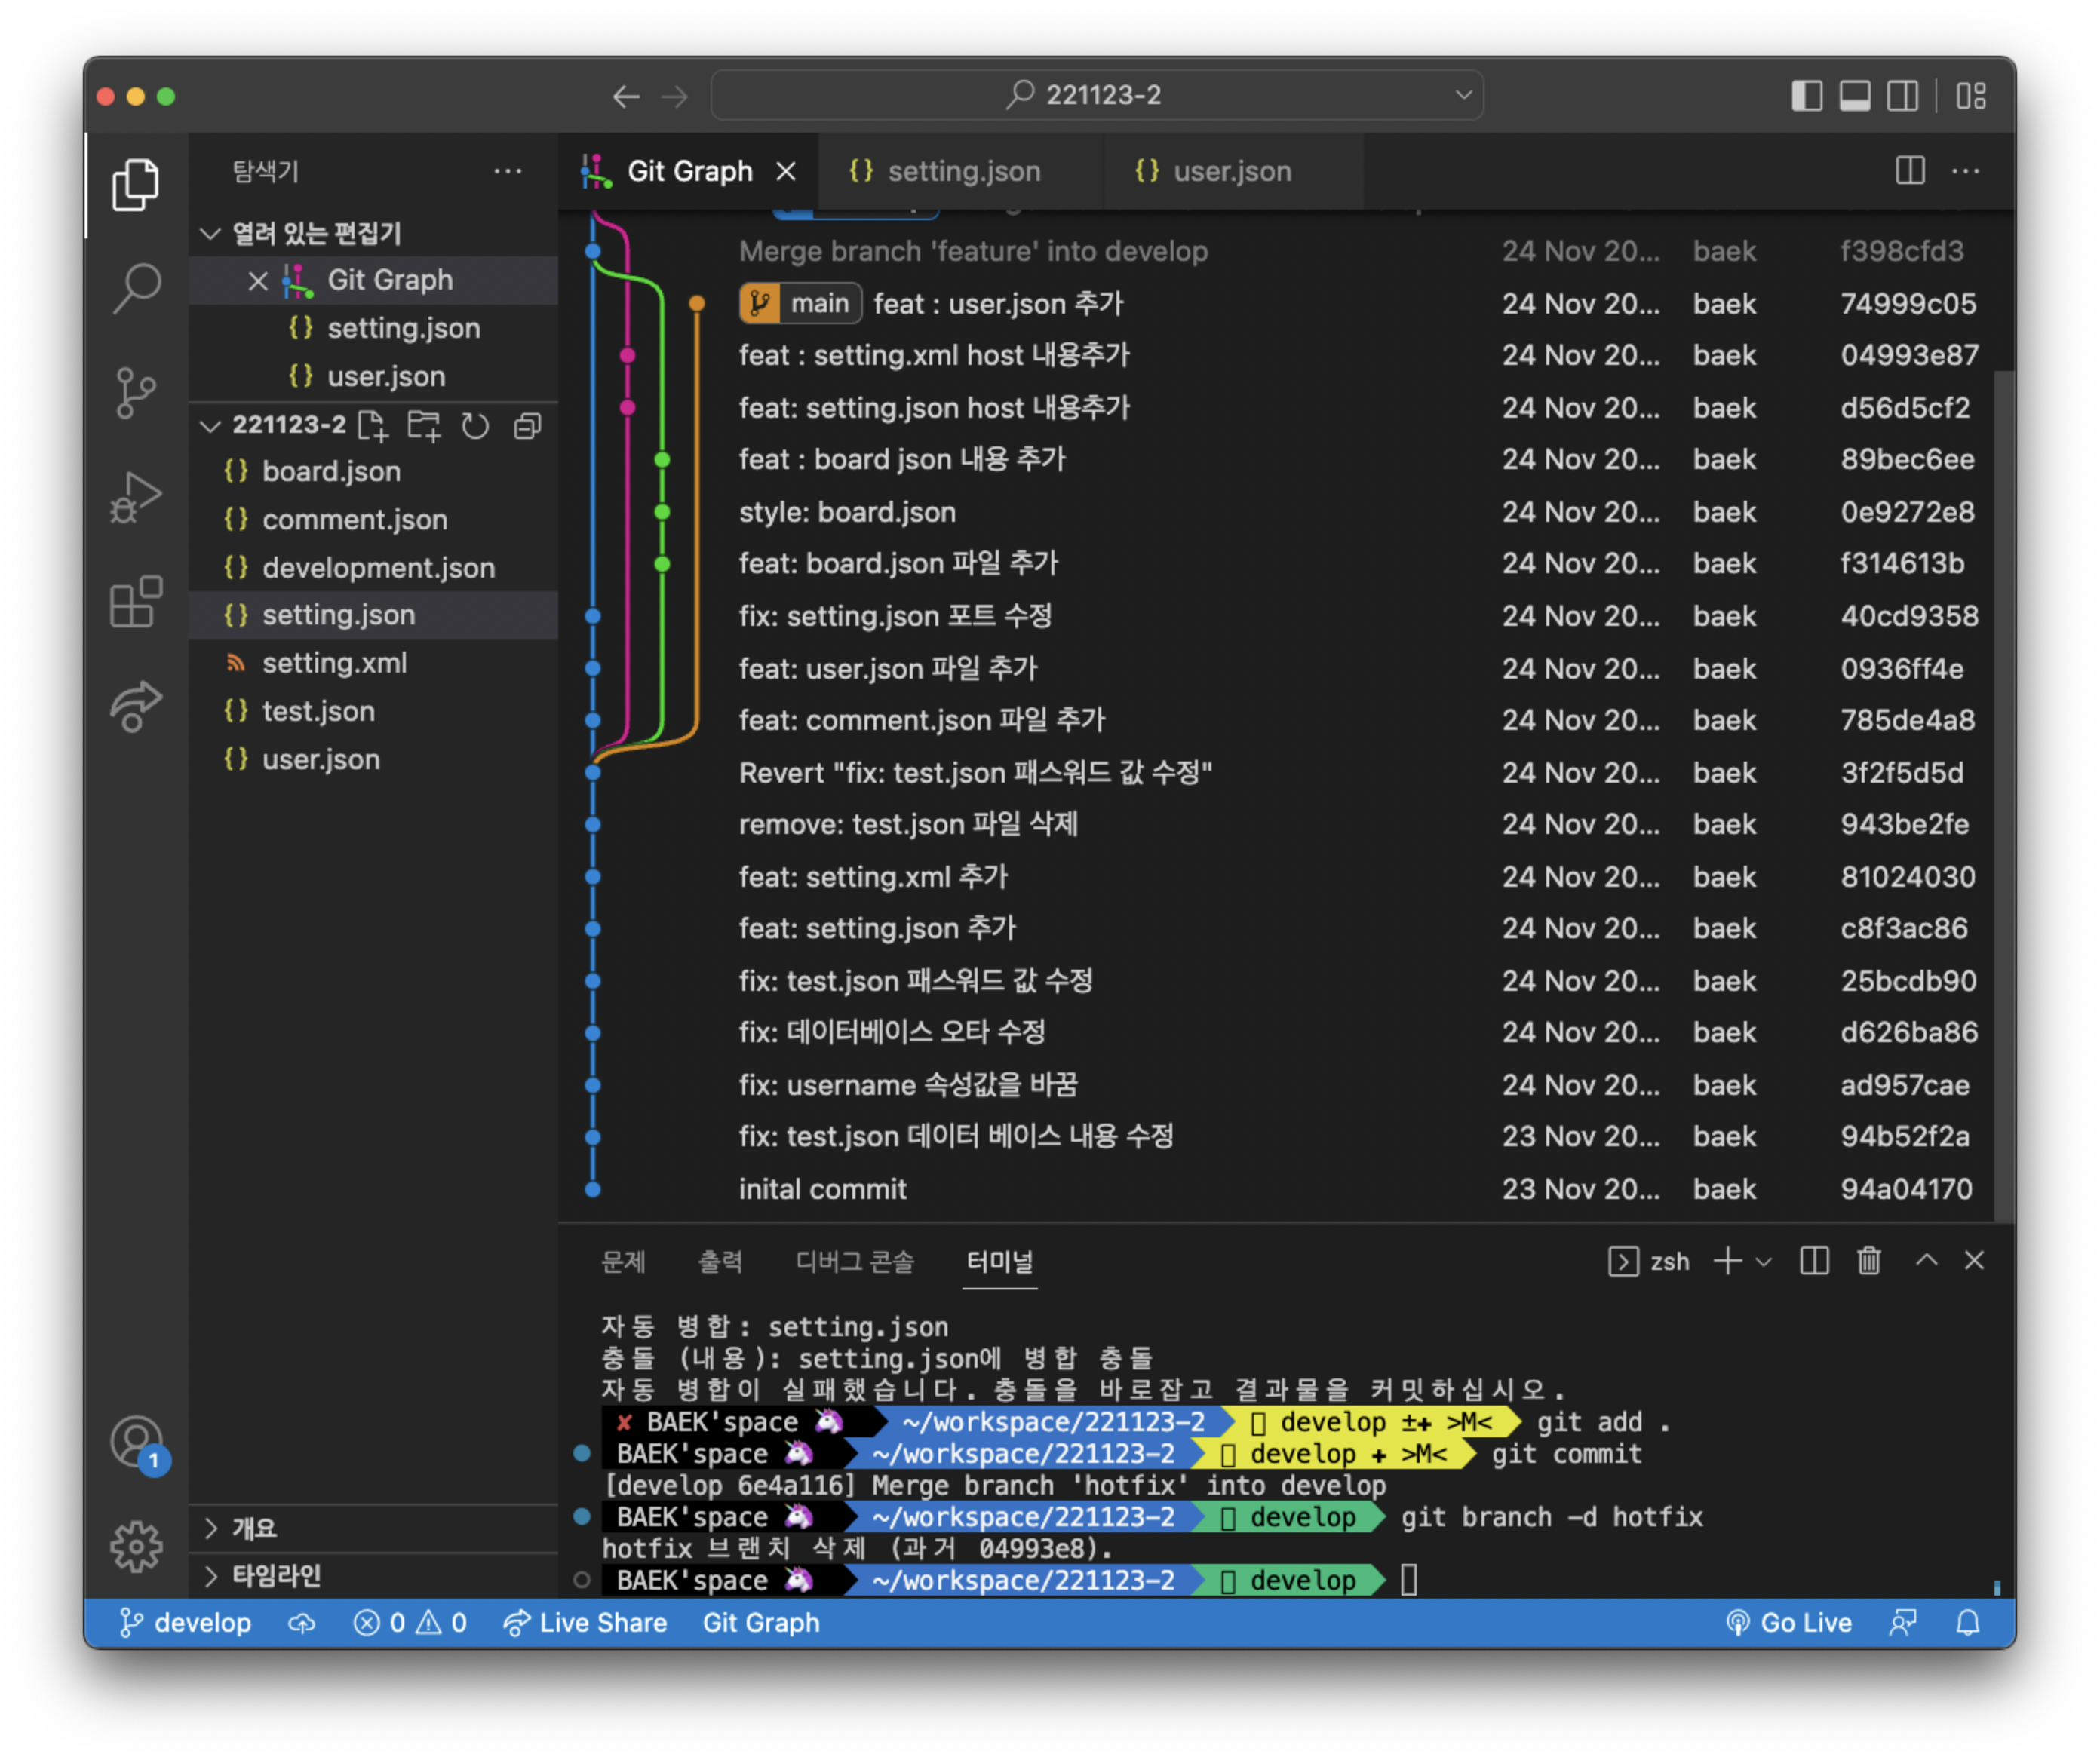
Task: Kill terminal with the trash icon
Action: pyautogui.click(x=1868, y=1262)
